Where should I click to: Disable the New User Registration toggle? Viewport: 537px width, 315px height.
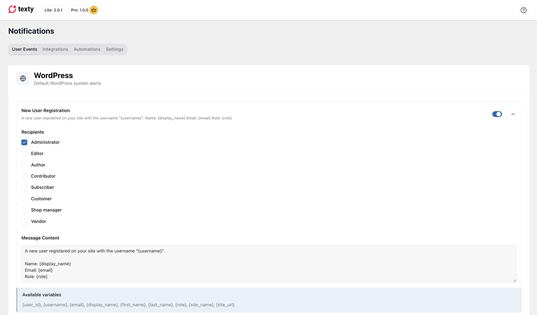click(497, 114)
